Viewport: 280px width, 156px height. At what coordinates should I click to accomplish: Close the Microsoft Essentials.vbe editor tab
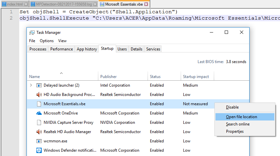pyautogui.click(x=146, y=4)
